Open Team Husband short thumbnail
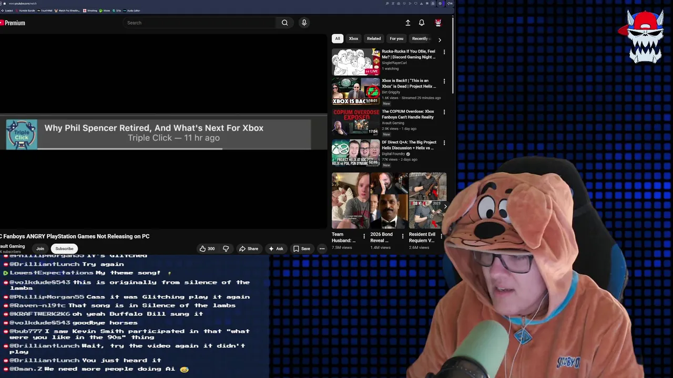The image size is (673, 378). point(351,201)
